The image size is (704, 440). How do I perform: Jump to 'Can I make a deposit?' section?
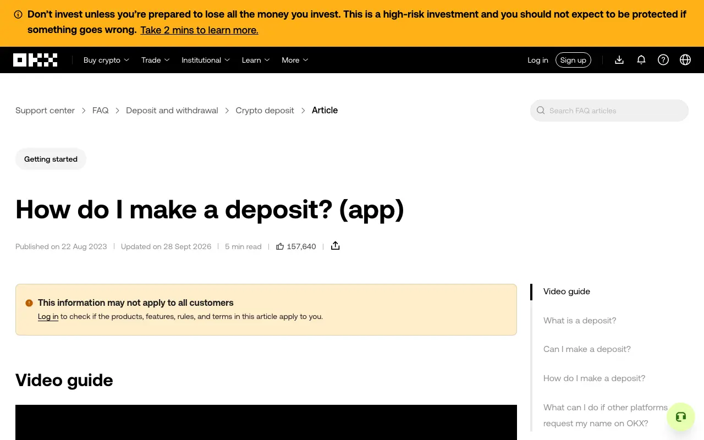point(587,349)
